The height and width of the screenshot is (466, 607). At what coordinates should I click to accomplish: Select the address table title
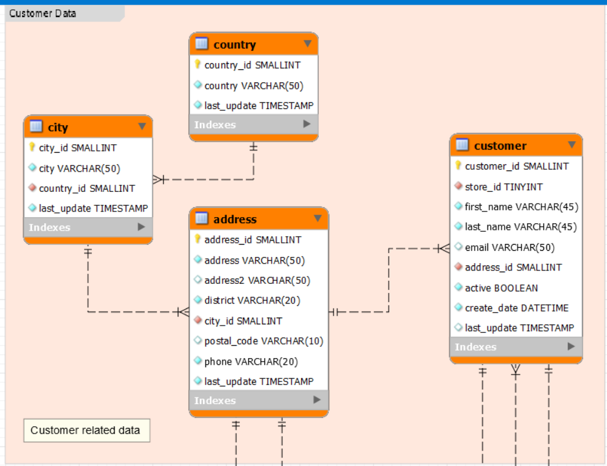click(x=235, y=220)
